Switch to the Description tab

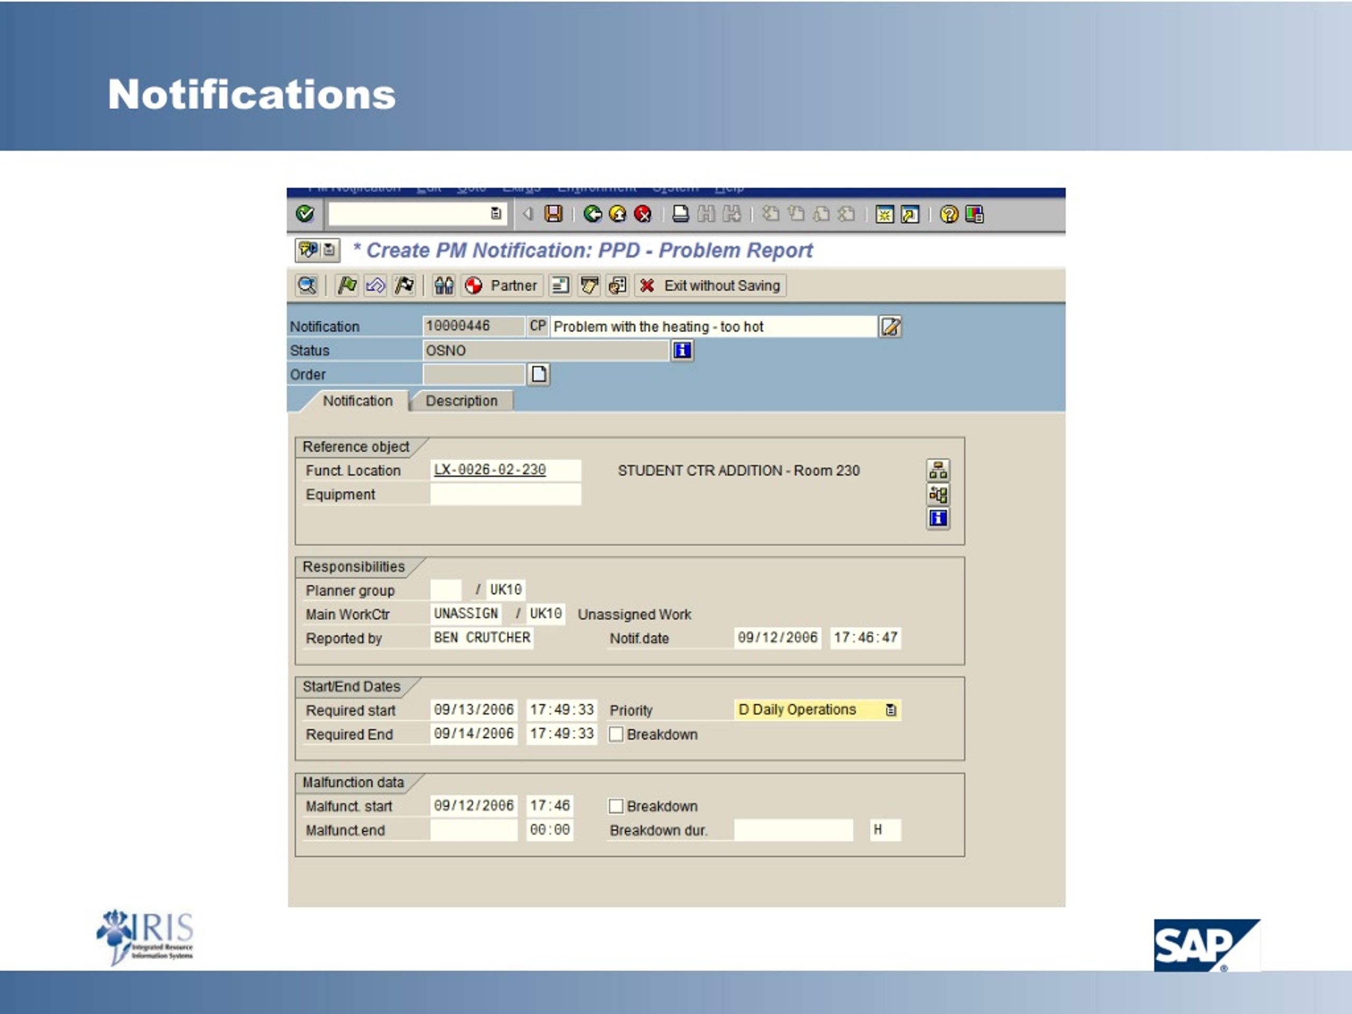(462, 401)
